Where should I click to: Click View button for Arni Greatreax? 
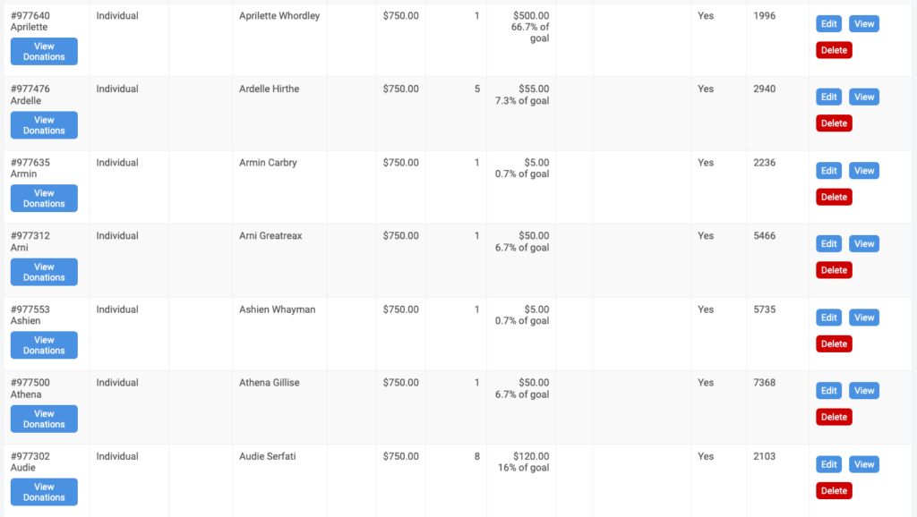pos(864,243)
